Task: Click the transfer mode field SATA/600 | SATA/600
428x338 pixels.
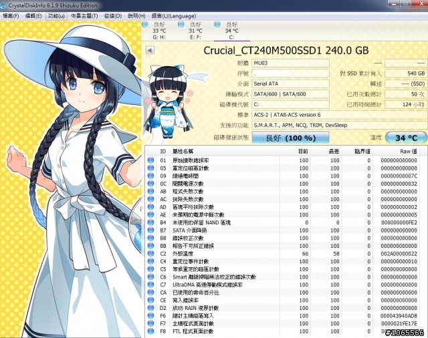Action: click(x=290, y=94)
